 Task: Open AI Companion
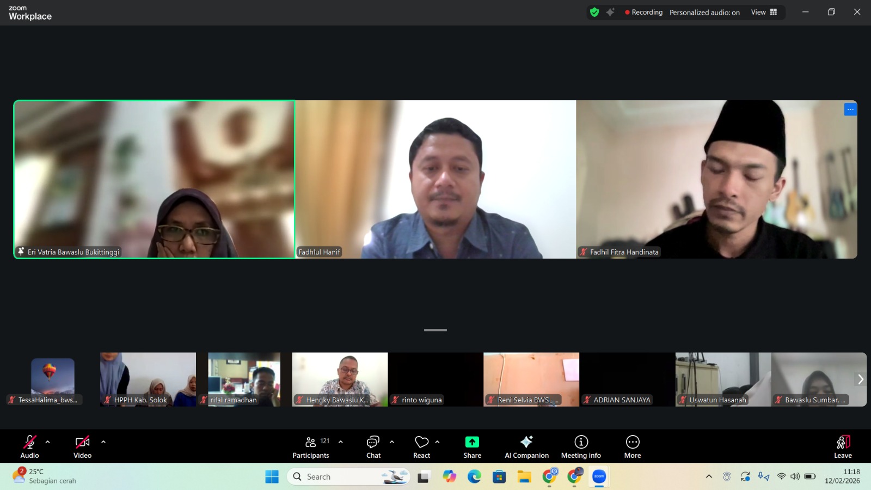tap(526, 447)
